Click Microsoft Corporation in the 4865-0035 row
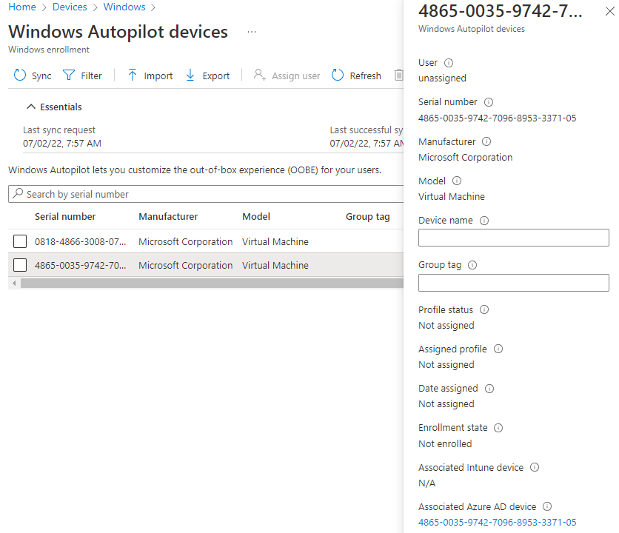Screen dimensions: 619x533 point(186,265)
